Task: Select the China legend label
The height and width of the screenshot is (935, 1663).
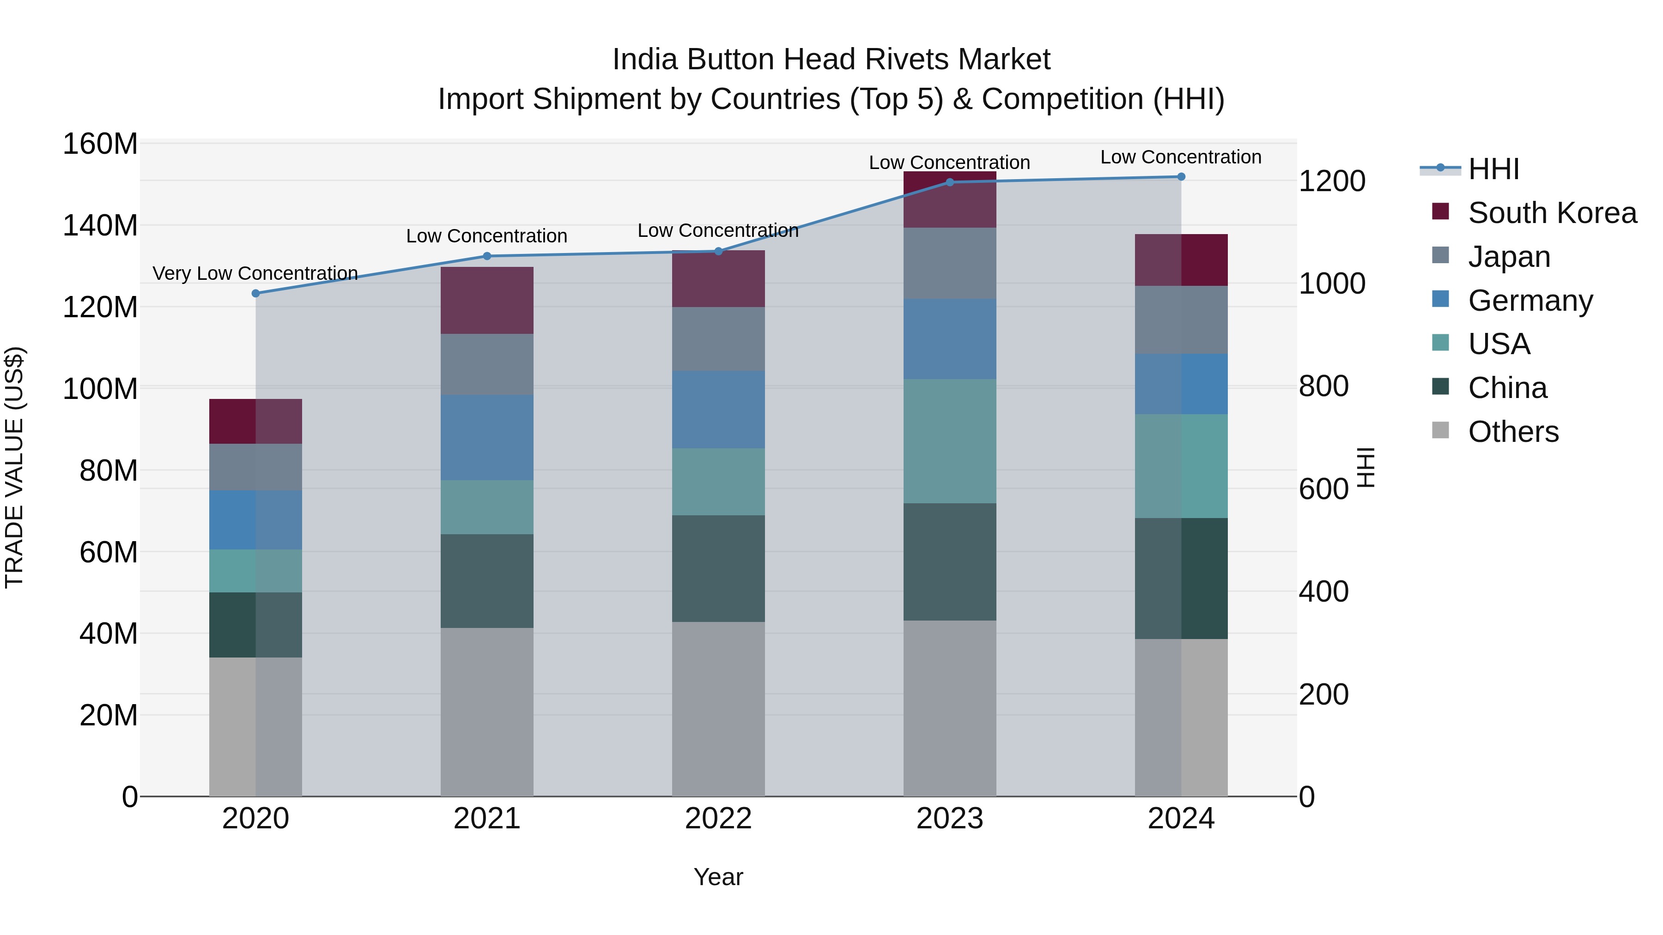Action: pyautogui.click(x=1507, y=388)
